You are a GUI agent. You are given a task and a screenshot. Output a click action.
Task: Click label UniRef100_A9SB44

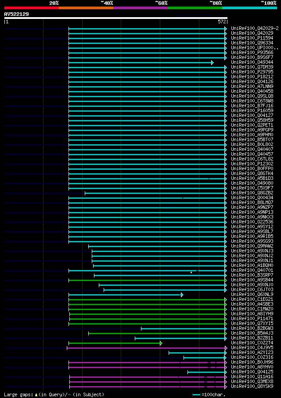[x=252, y=280]
